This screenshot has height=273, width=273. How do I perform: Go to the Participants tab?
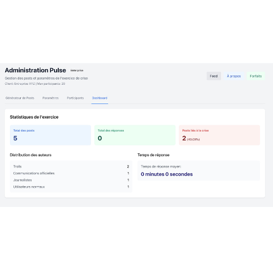(x=75, y=98)
